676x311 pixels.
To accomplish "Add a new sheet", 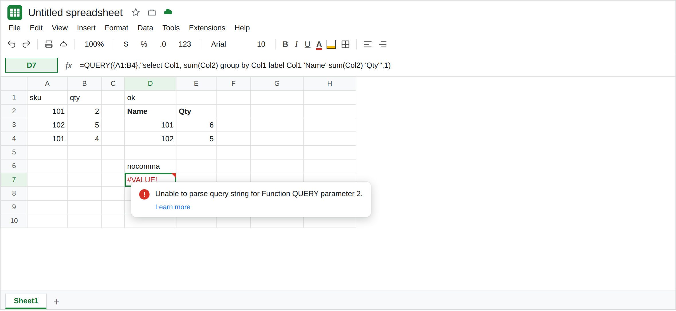I will pos(57,302).
